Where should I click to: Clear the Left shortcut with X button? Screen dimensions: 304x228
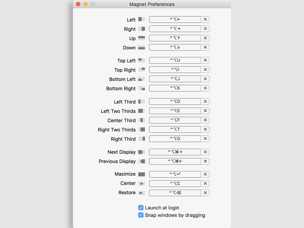click(205, 19)
